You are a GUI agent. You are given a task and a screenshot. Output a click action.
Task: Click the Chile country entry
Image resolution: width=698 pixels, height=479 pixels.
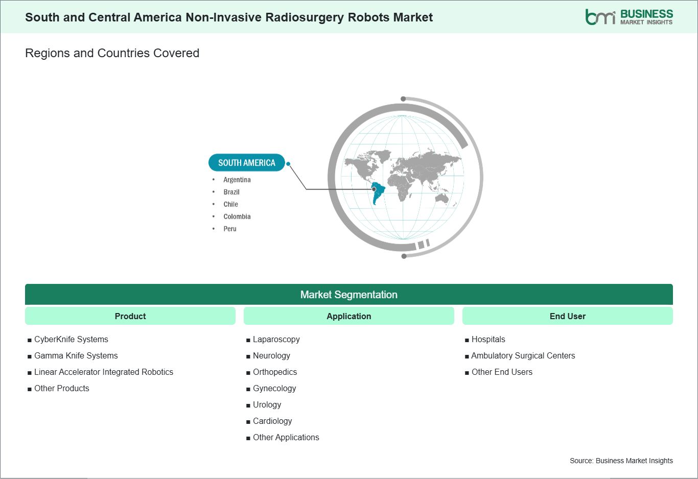pos(230,204)
